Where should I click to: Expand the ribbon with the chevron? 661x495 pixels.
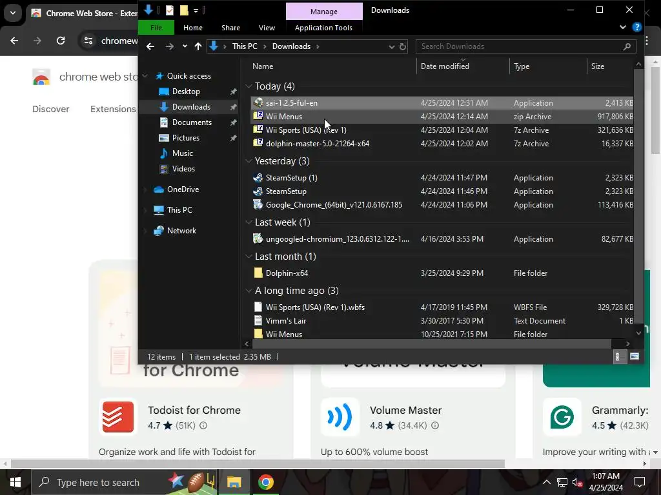tap(623, 27)
